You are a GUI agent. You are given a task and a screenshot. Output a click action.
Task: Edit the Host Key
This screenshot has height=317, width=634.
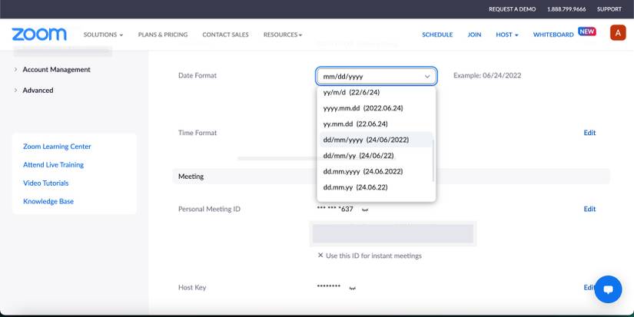589,287
